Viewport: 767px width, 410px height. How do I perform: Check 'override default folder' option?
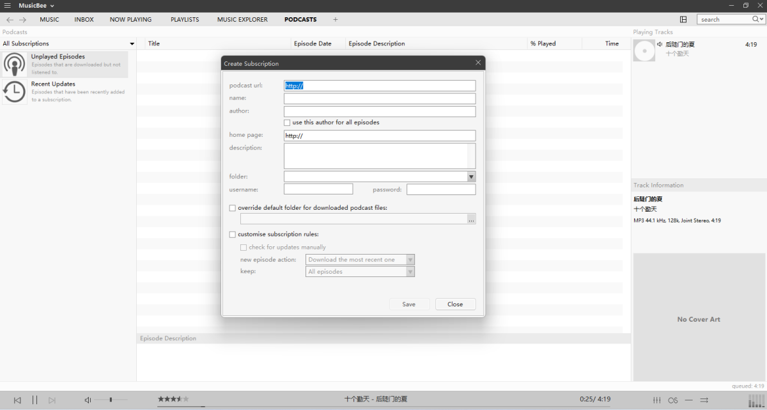coord(233,208)
